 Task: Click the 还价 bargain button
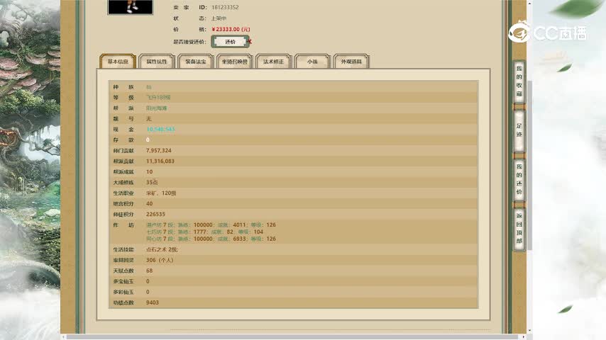230,42
